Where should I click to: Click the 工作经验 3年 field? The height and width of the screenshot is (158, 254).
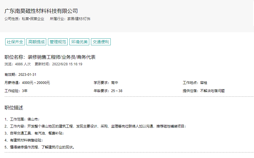pyautogui.click(x=16, y=91)
